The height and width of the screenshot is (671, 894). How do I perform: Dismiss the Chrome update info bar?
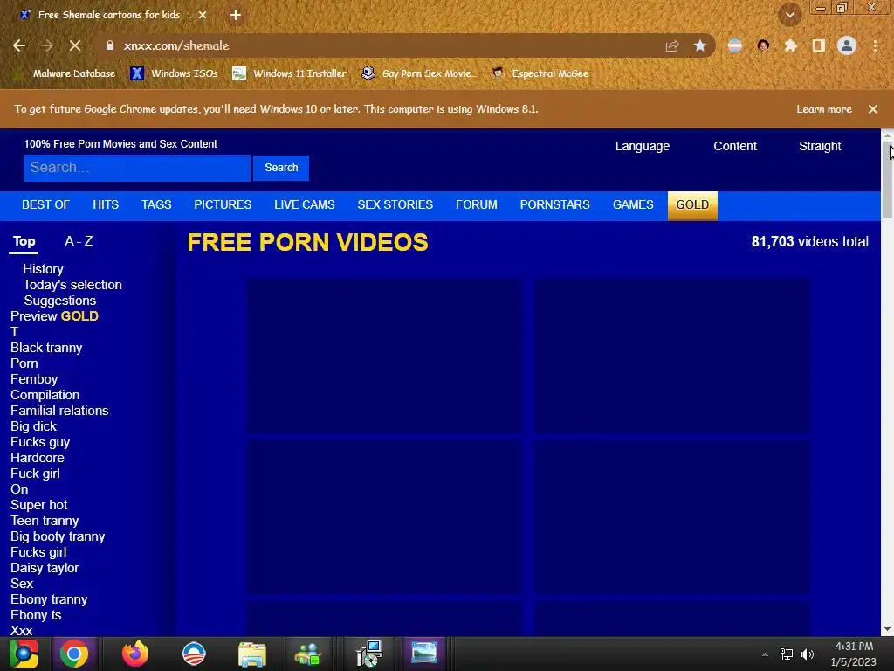873,109
